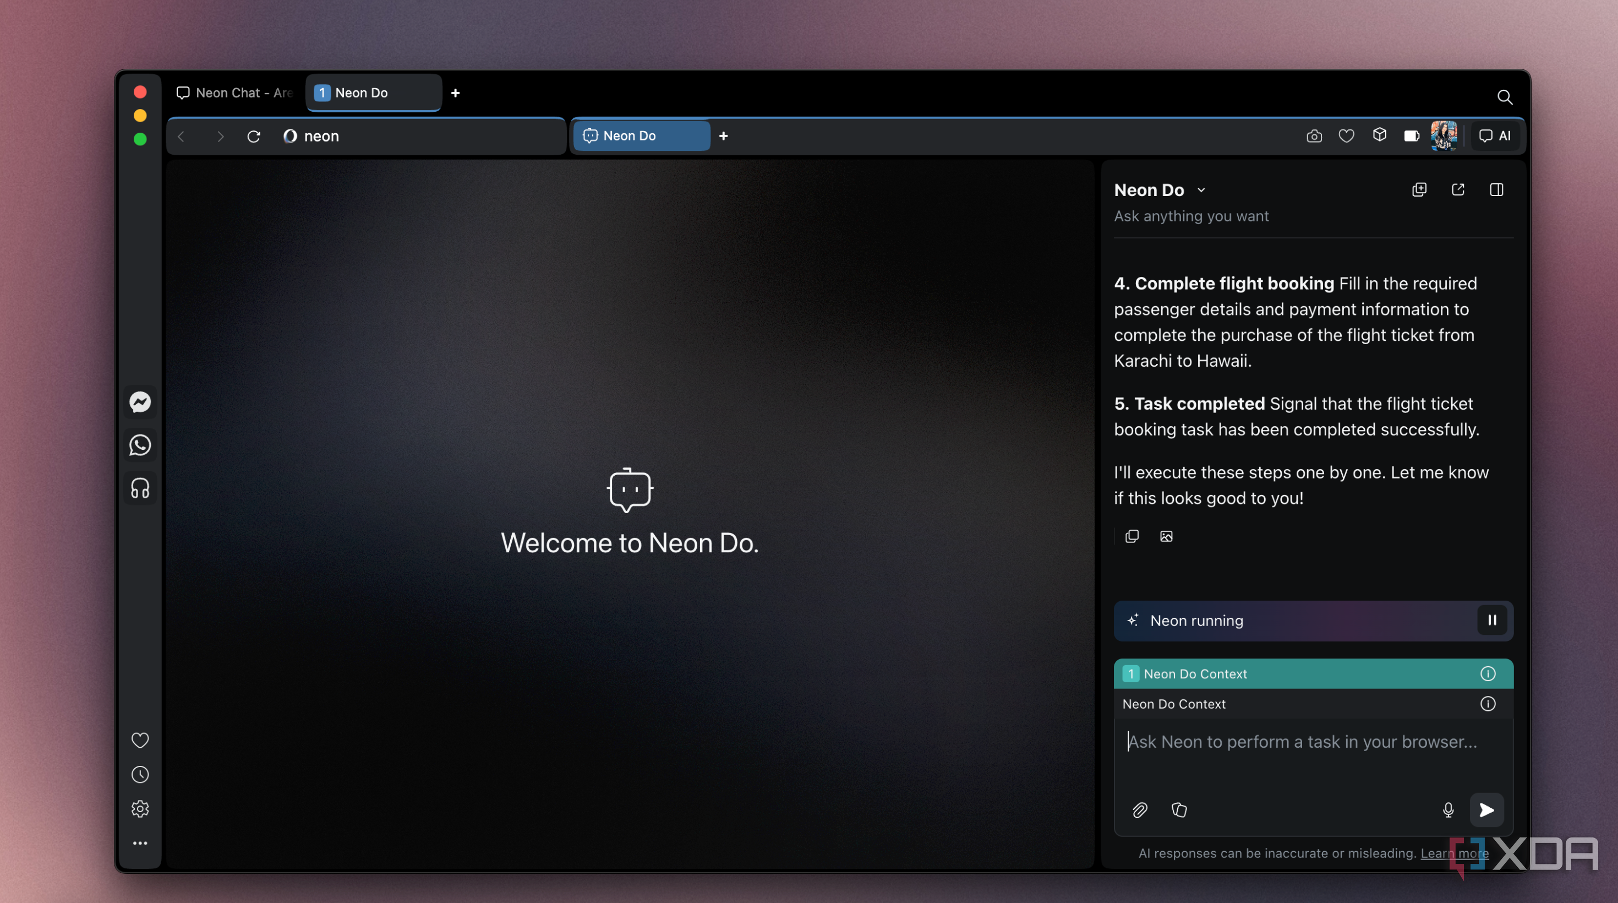The image size is (1618, 903).
Task: Reload the current page
Action: [253, 137]
